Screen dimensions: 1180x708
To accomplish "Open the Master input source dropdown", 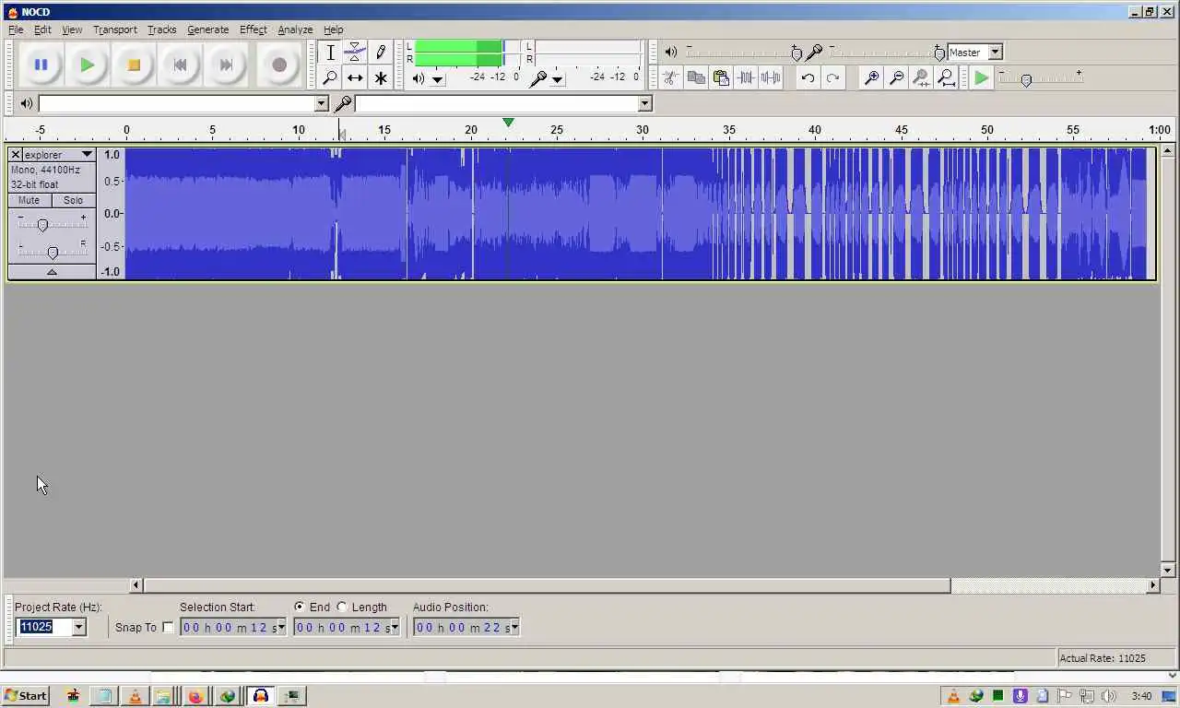I will [996, 53].
